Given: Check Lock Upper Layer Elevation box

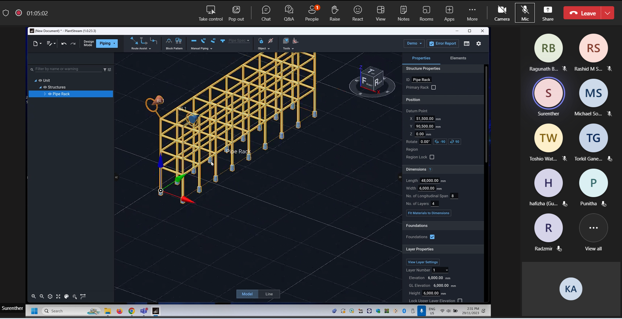Looking at the screenshot, I should (x=460, y=301).
